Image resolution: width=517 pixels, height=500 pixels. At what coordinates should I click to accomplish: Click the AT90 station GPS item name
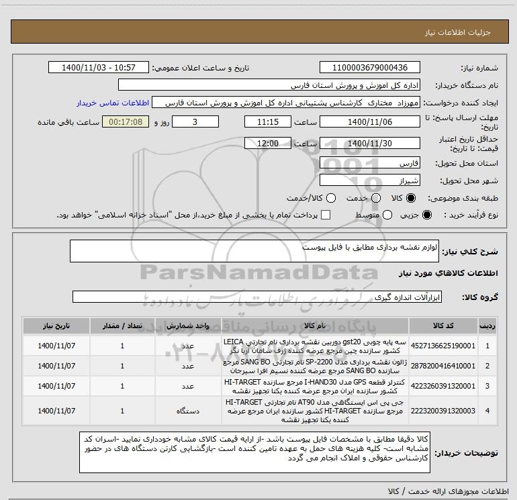point(315,411)
